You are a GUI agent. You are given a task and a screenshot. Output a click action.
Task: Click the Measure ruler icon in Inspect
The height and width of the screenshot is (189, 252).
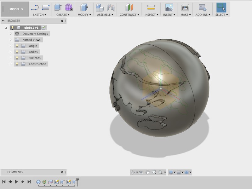tap(151, 7)
